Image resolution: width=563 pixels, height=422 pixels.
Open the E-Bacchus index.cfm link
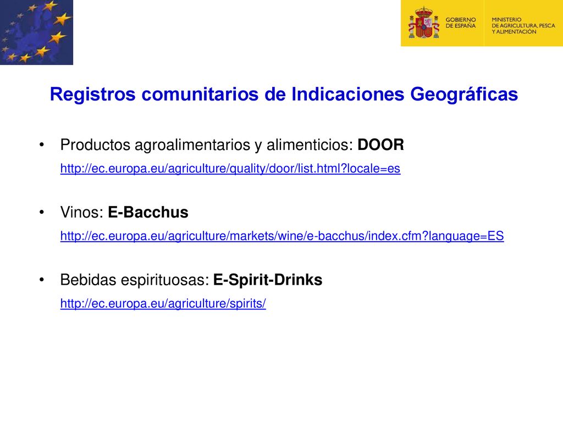click(x=282, y=236)
